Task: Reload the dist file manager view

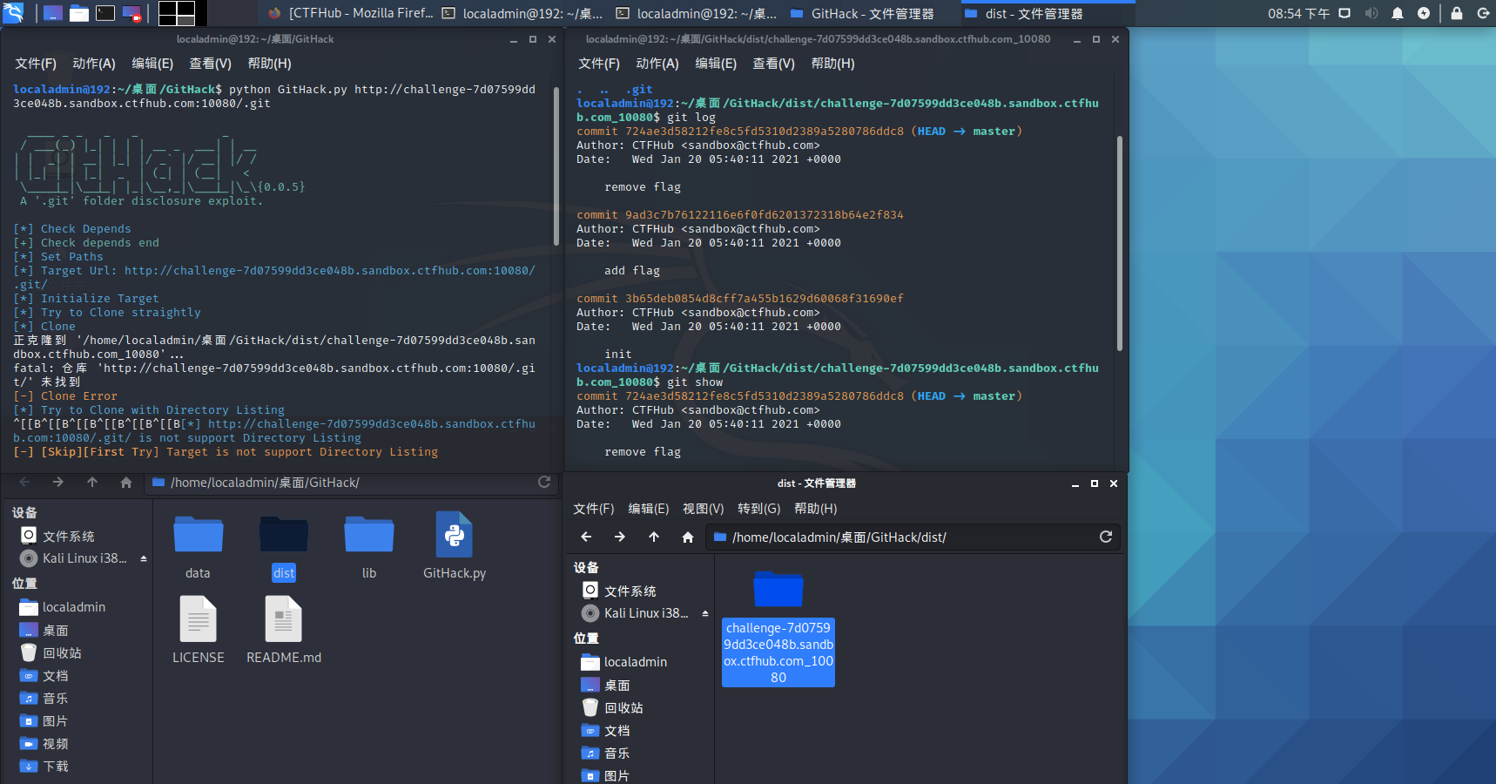Action: pos(1106,537)
